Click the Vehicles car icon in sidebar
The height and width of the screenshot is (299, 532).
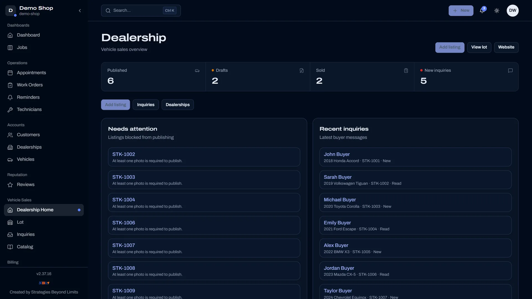(x=10, y=159)
